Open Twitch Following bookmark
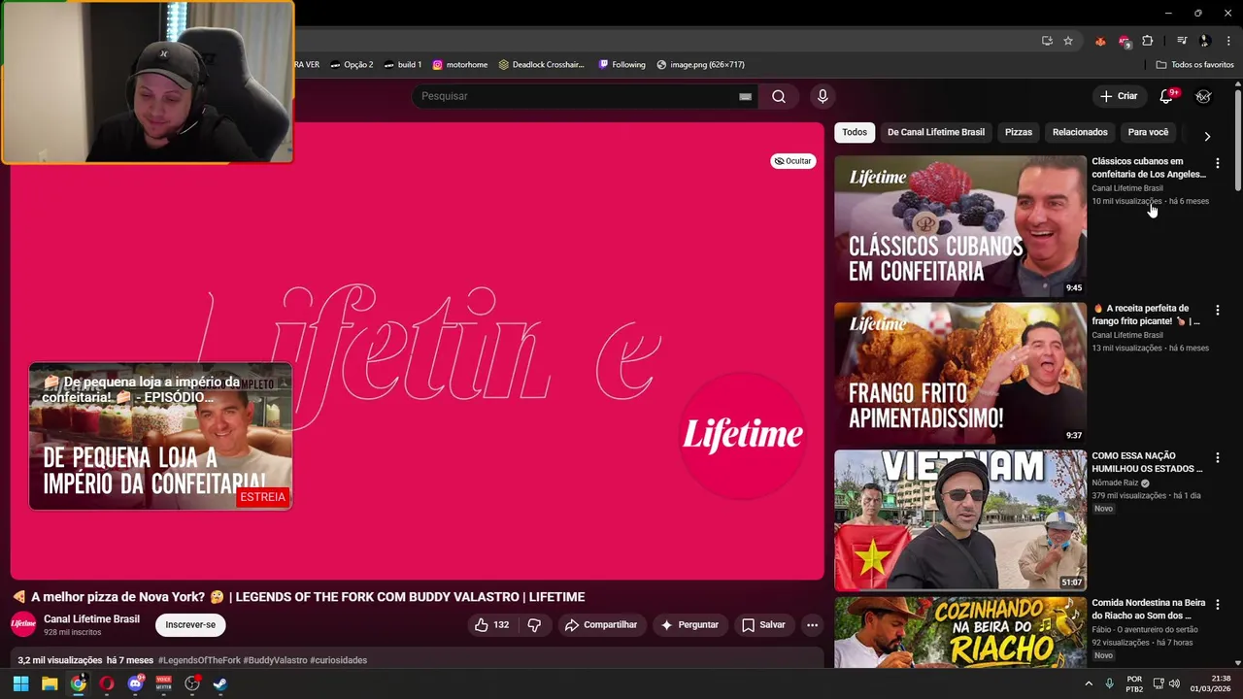1243x699 pixels. coord(622,65)
